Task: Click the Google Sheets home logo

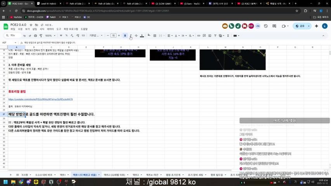Action: (x=6, y=26)
